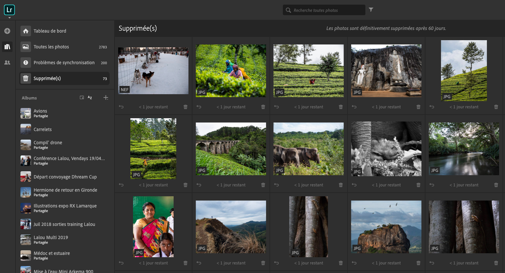Restore the rock Buddha statue photo
The height and width of the screenshot is (273, 505).
[354, 107]
